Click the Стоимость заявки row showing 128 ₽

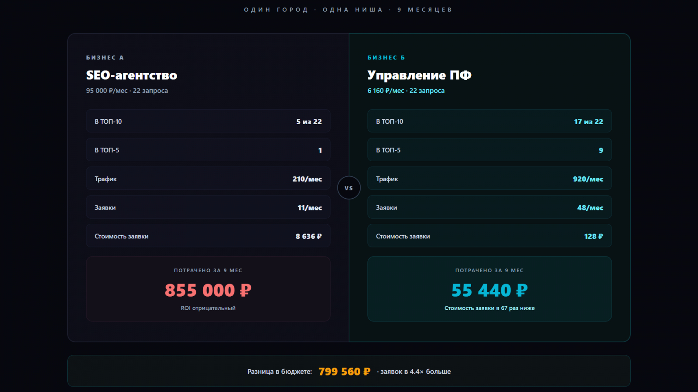(489, 236)
